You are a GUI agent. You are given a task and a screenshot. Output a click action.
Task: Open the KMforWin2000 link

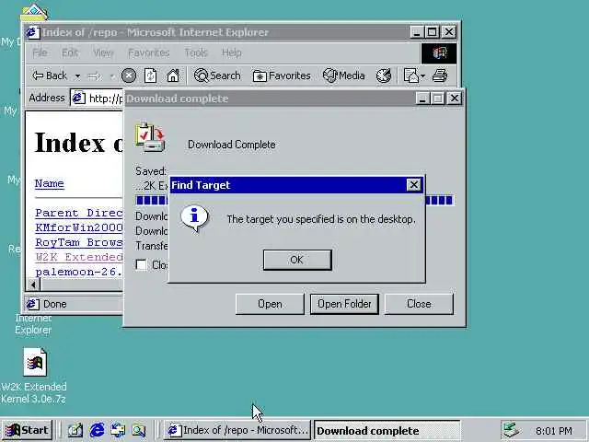click(79, 227)
